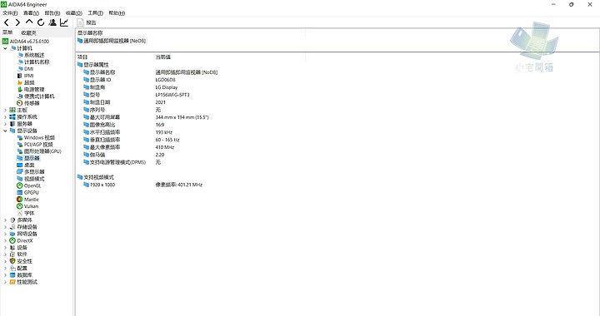
Task: Go back with the left arrow toolbar icon
Action: [x=6, y=22]
